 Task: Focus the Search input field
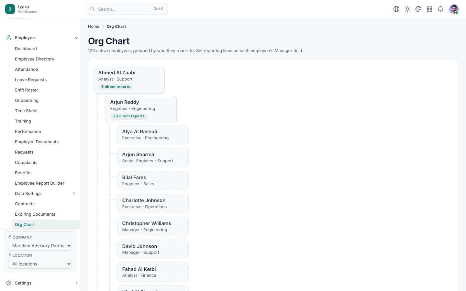(127, 9)
